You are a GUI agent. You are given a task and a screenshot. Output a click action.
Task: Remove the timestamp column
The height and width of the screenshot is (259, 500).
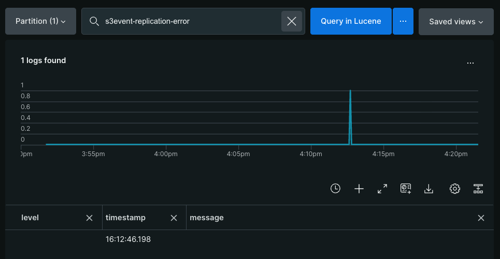click(174, 218)
